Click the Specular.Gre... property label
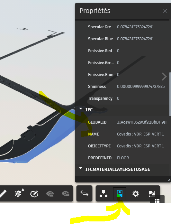 pyautogui.click(x=101, y=27)
